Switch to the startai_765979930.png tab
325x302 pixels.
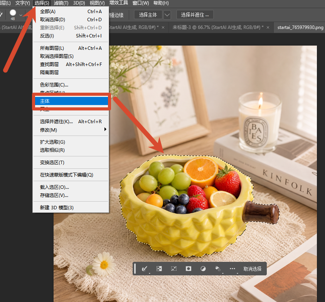coord(300,27)
